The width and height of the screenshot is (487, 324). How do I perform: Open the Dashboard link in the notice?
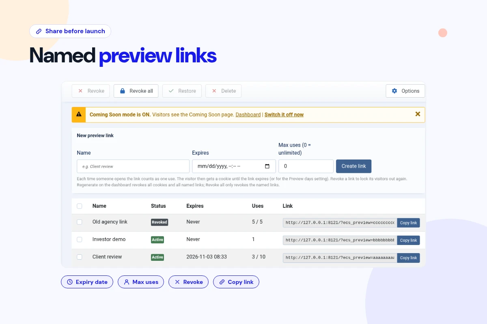point(248,115)
